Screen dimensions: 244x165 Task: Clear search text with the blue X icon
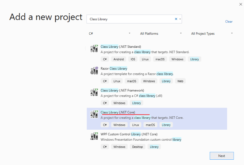coord(176,19)
